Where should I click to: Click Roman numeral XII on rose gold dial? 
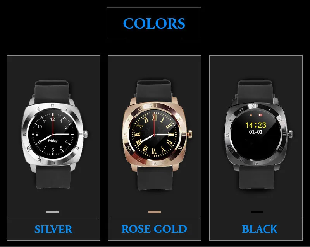[154, 118]
